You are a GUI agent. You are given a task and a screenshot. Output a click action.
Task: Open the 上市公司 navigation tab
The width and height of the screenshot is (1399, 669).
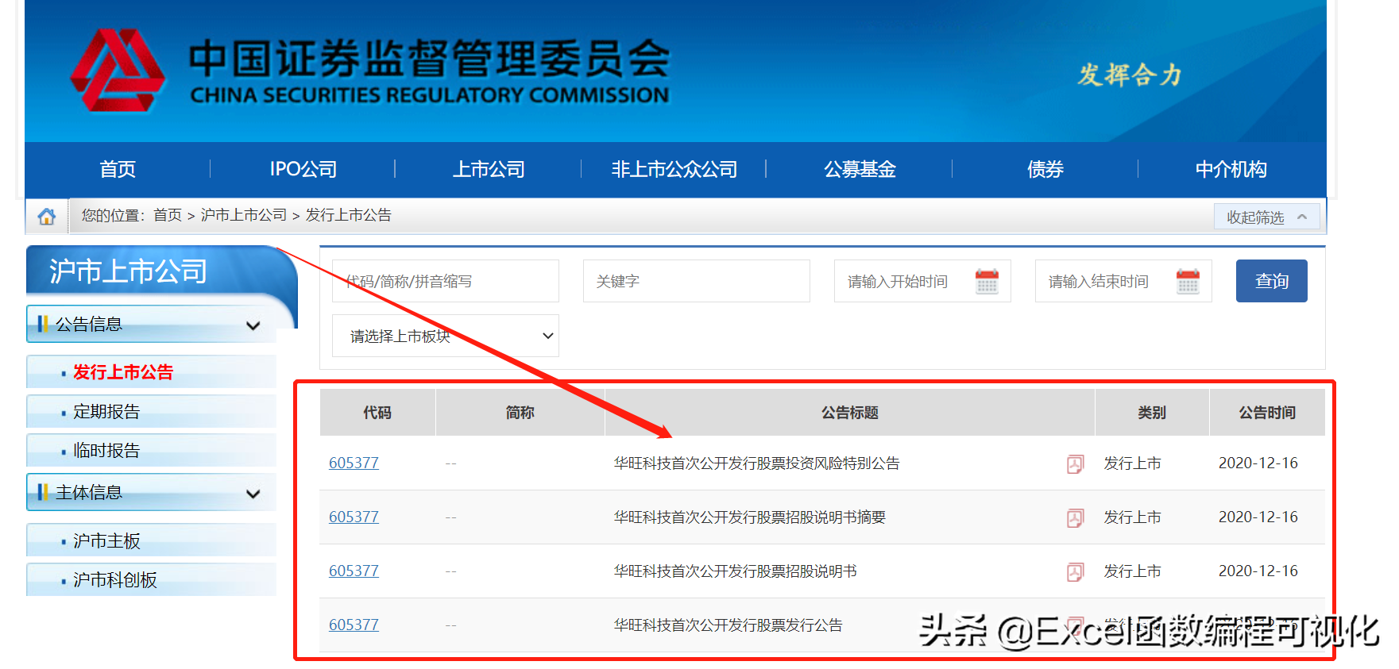pyautogui.click(x=489, y=169)
